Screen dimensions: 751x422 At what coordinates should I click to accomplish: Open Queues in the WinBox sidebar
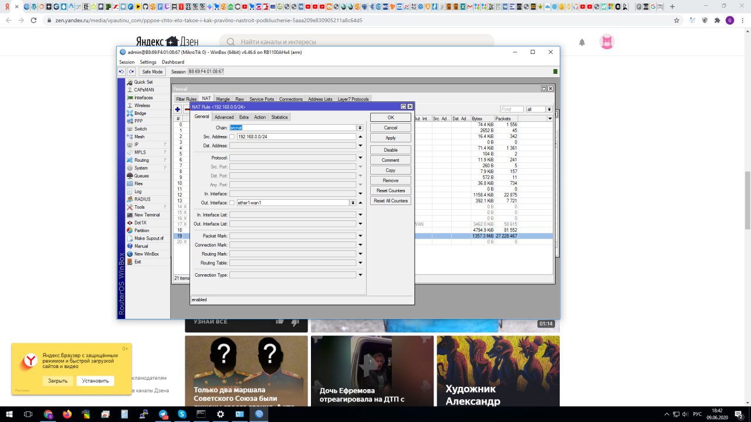(x=141, y=176)
